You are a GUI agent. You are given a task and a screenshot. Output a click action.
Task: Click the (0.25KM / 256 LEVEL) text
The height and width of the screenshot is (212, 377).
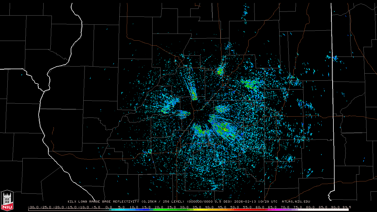[163, 202]
